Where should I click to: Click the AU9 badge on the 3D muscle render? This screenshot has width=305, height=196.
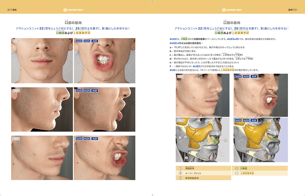254,120
